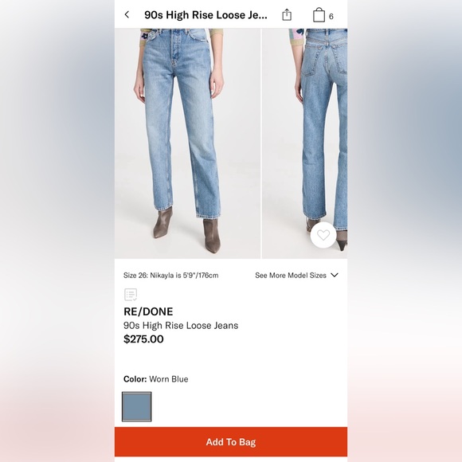Open the share icon
Viewport: 462px width, 462px height.
287,14
